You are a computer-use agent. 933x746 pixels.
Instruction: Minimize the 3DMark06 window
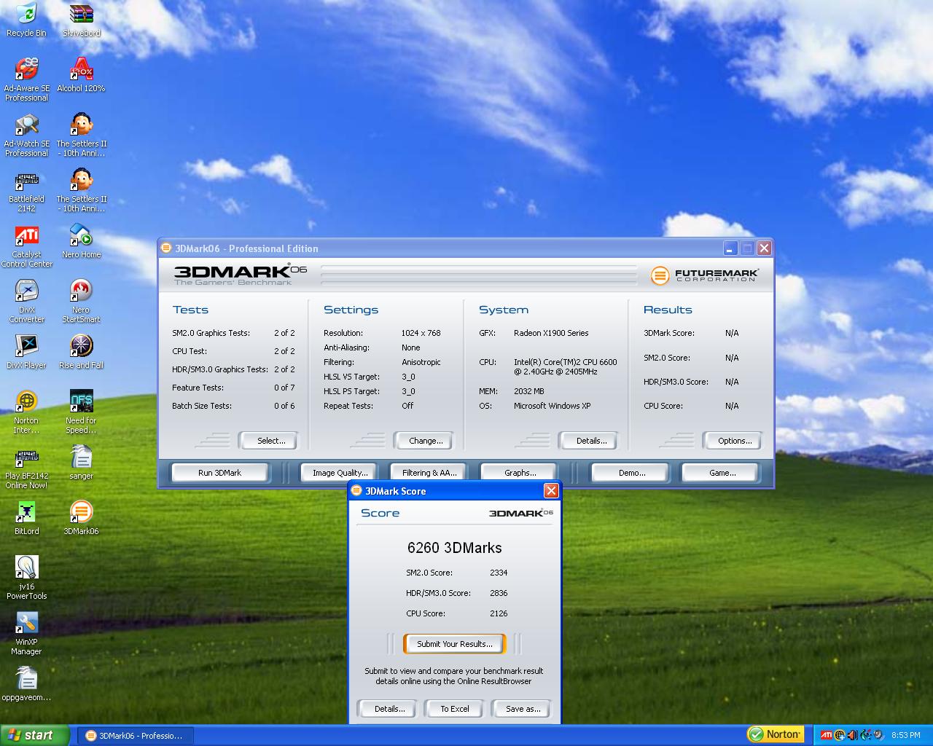pyautogui.click(x=730, y=248)
